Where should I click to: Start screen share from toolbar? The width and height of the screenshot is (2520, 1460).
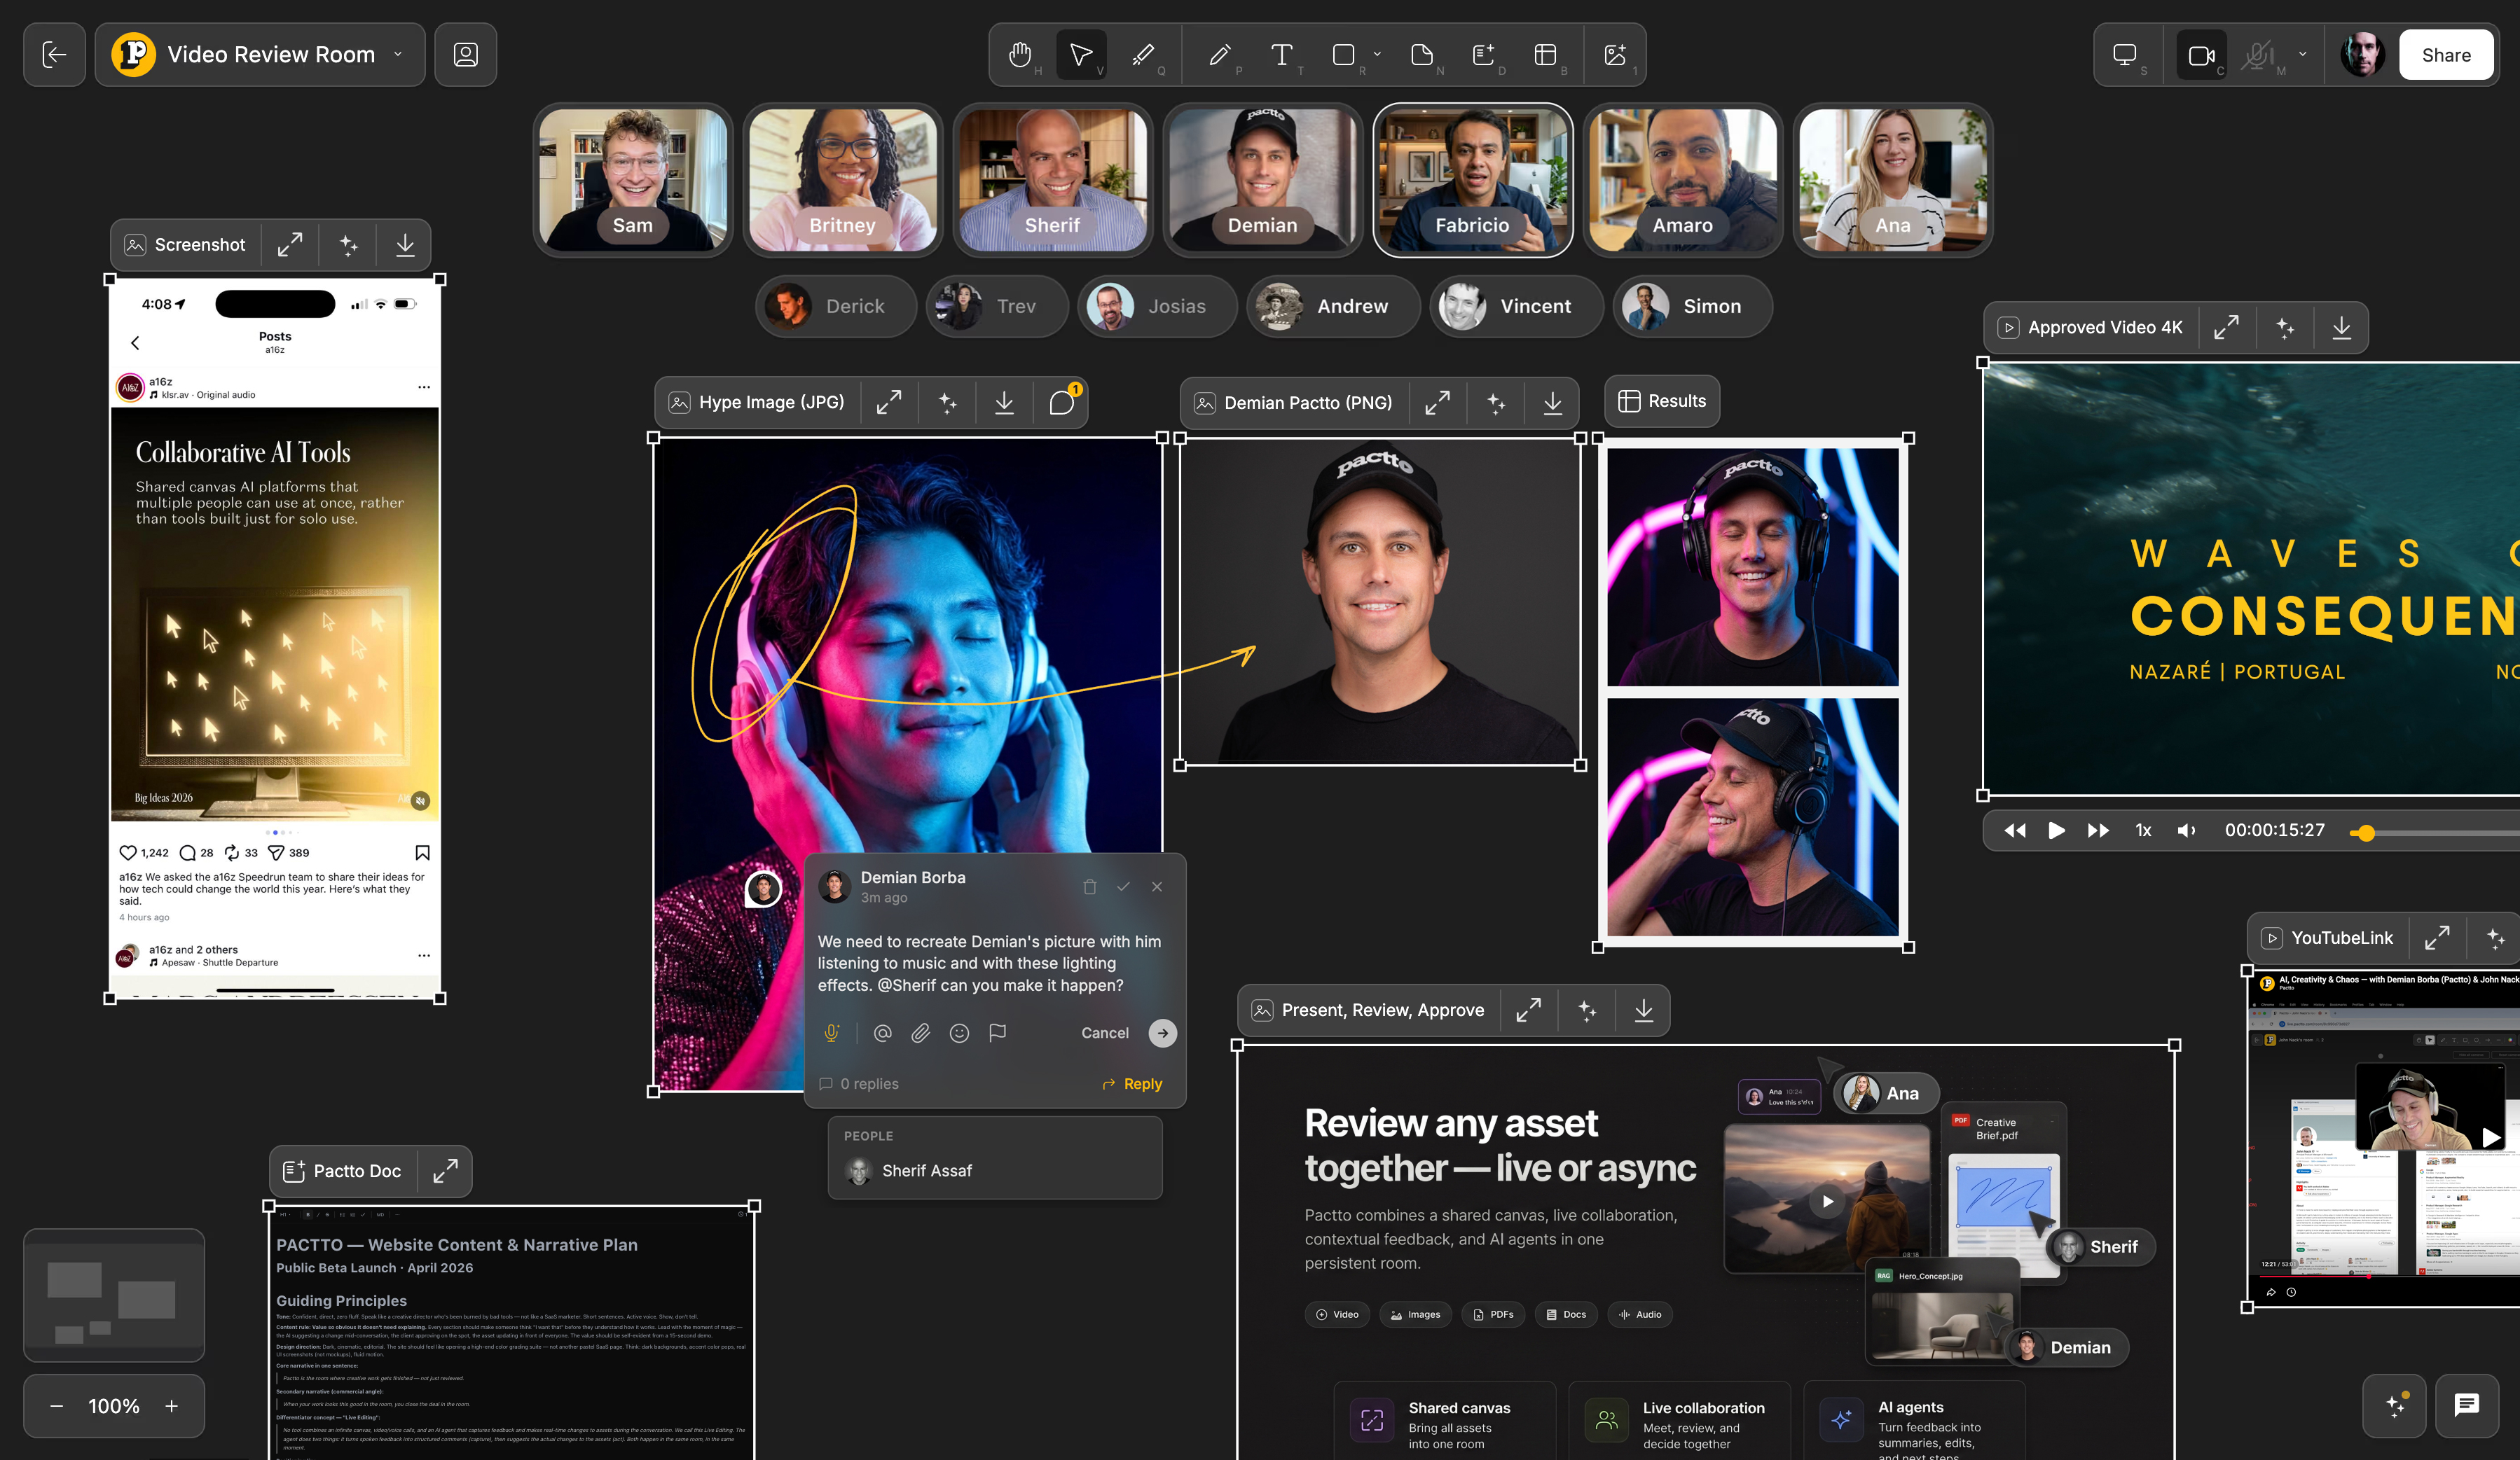(2125, 55)
